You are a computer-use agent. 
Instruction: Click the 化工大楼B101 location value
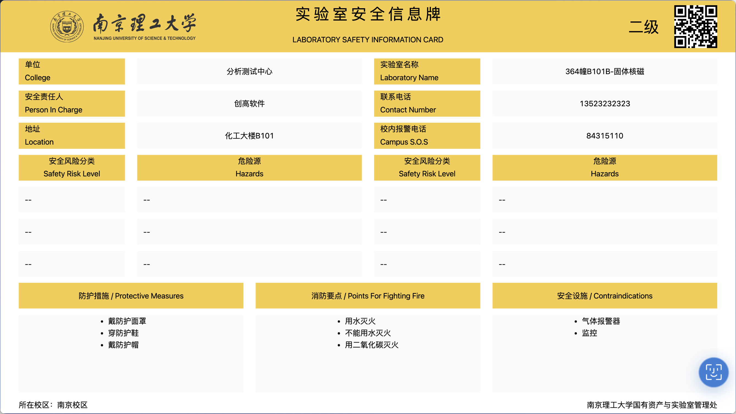(x=249, y=136)
